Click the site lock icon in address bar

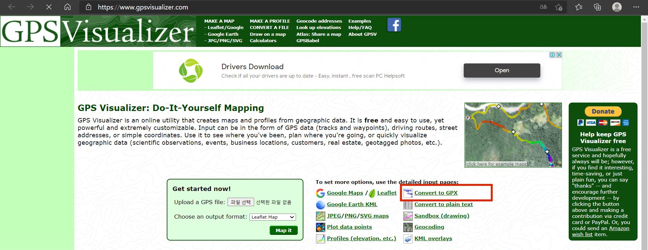coord(88,7)
